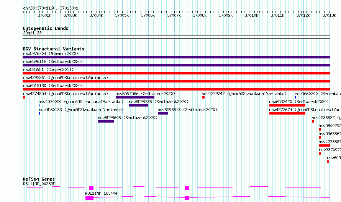Click the nsv5976704 (Almarri2020) label
Image resolution: width=341 pixels, height=202 pixels.
pyautogui.click(x=51, y=53)
